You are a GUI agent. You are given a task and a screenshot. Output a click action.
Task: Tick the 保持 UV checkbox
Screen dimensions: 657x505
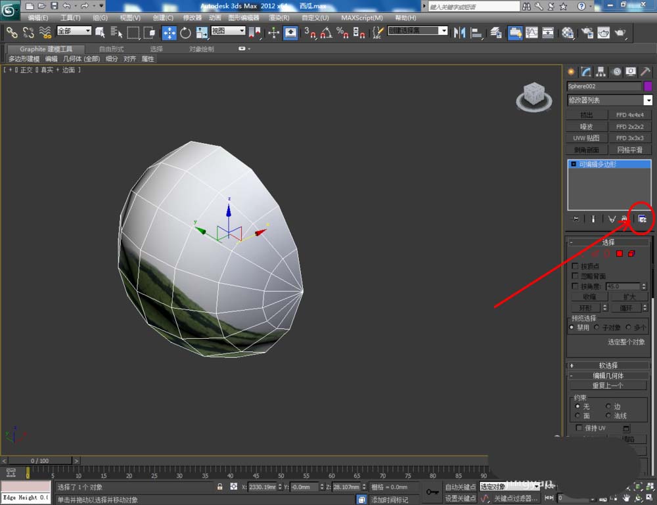click(579, 428)
